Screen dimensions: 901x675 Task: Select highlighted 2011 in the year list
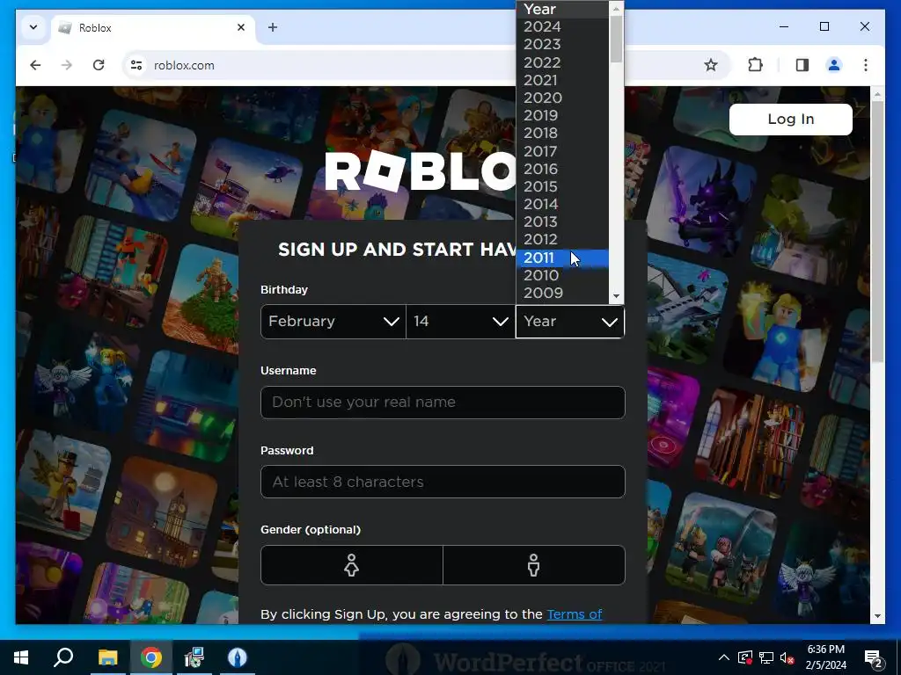pyautogui.click(x=562, y=258)
